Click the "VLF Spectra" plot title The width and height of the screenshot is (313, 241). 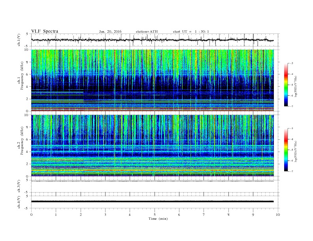[45, 31]
